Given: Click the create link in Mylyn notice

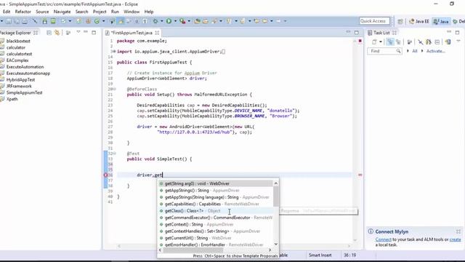Looking at the screenshot, I should (x=456, y=239).
